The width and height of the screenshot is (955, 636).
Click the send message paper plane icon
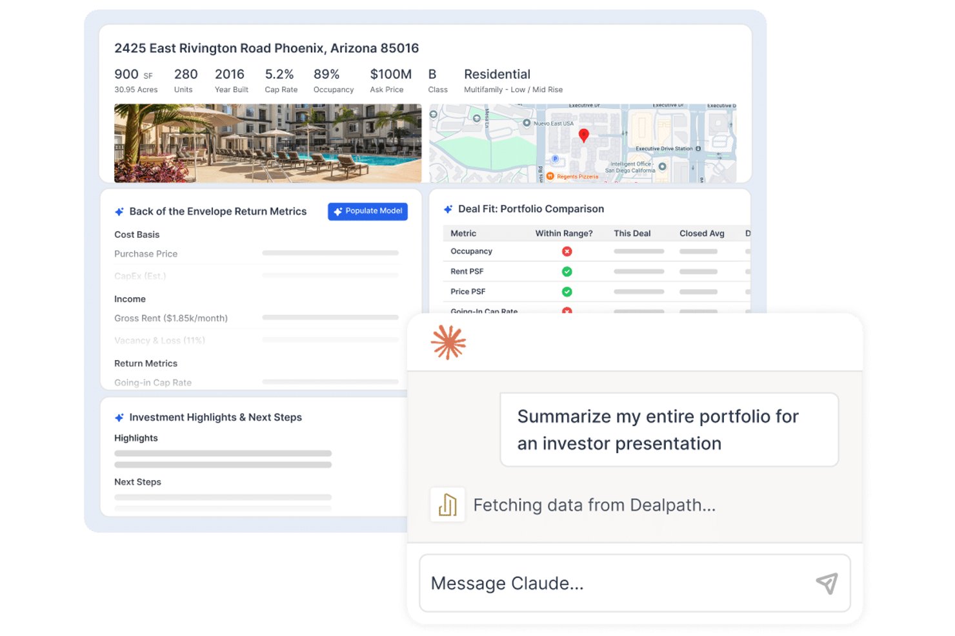click(x=827, y=583)
